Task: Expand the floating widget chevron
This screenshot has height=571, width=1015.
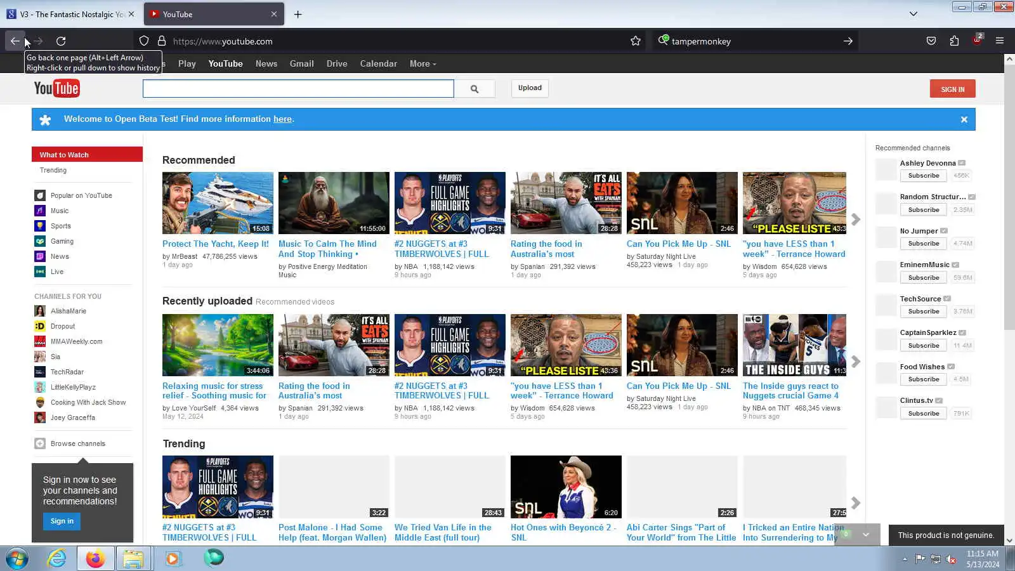Action: coord(866,535)
